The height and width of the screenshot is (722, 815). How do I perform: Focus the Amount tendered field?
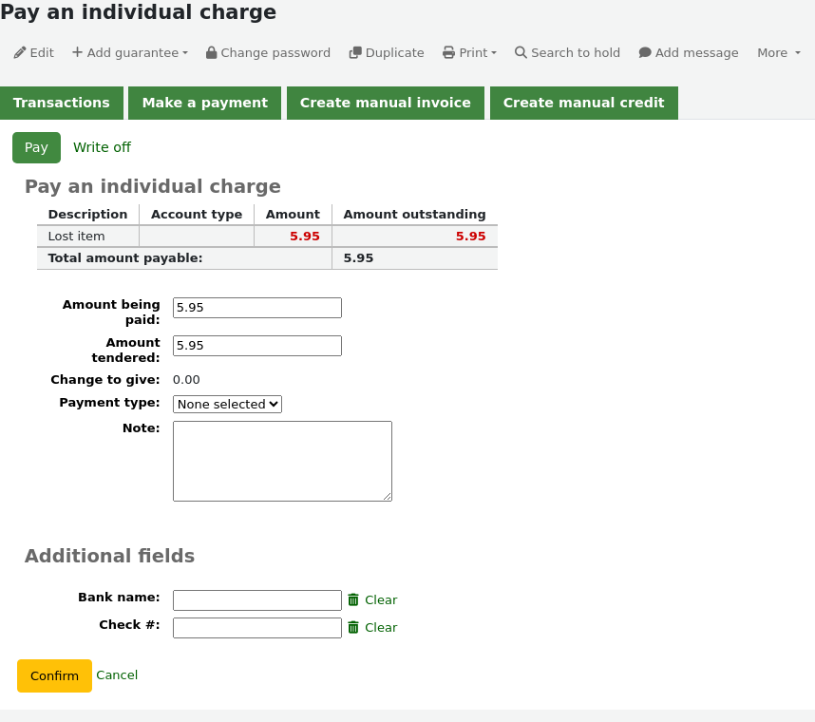(257, 346)
